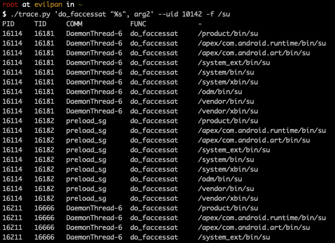The image size is (335, 243).
Task: Click the dash column header after FUNC
Action: pos(200,24)
